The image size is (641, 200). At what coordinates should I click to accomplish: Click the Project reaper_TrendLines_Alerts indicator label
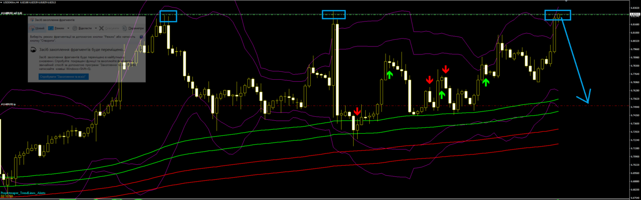point(23,192)
